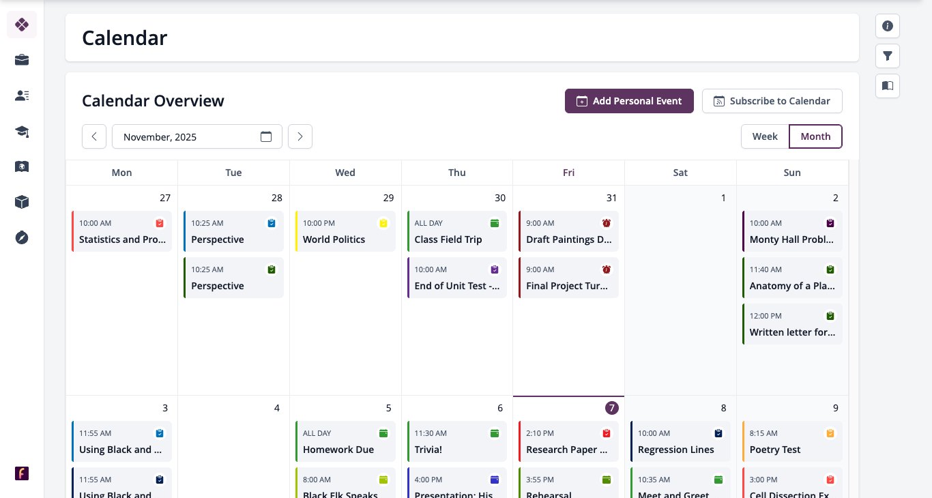Open the calendar filter icon

888,56
